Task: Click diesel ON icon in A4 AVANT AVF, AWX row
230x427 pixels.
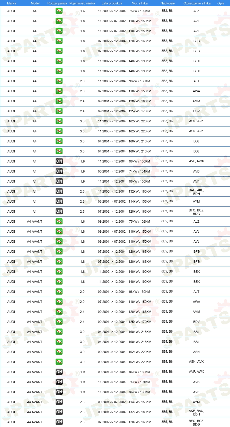Action: pyautogui.click(x=59, y=372)
